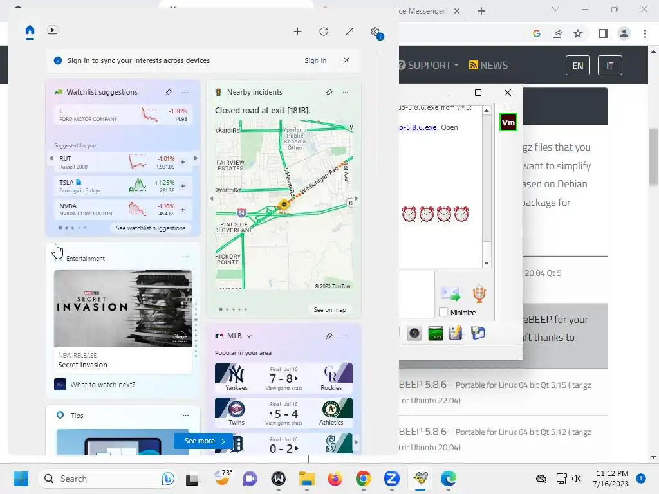
Task: Open Nearby incidents more options menu
Action: (x=346, y=92)
